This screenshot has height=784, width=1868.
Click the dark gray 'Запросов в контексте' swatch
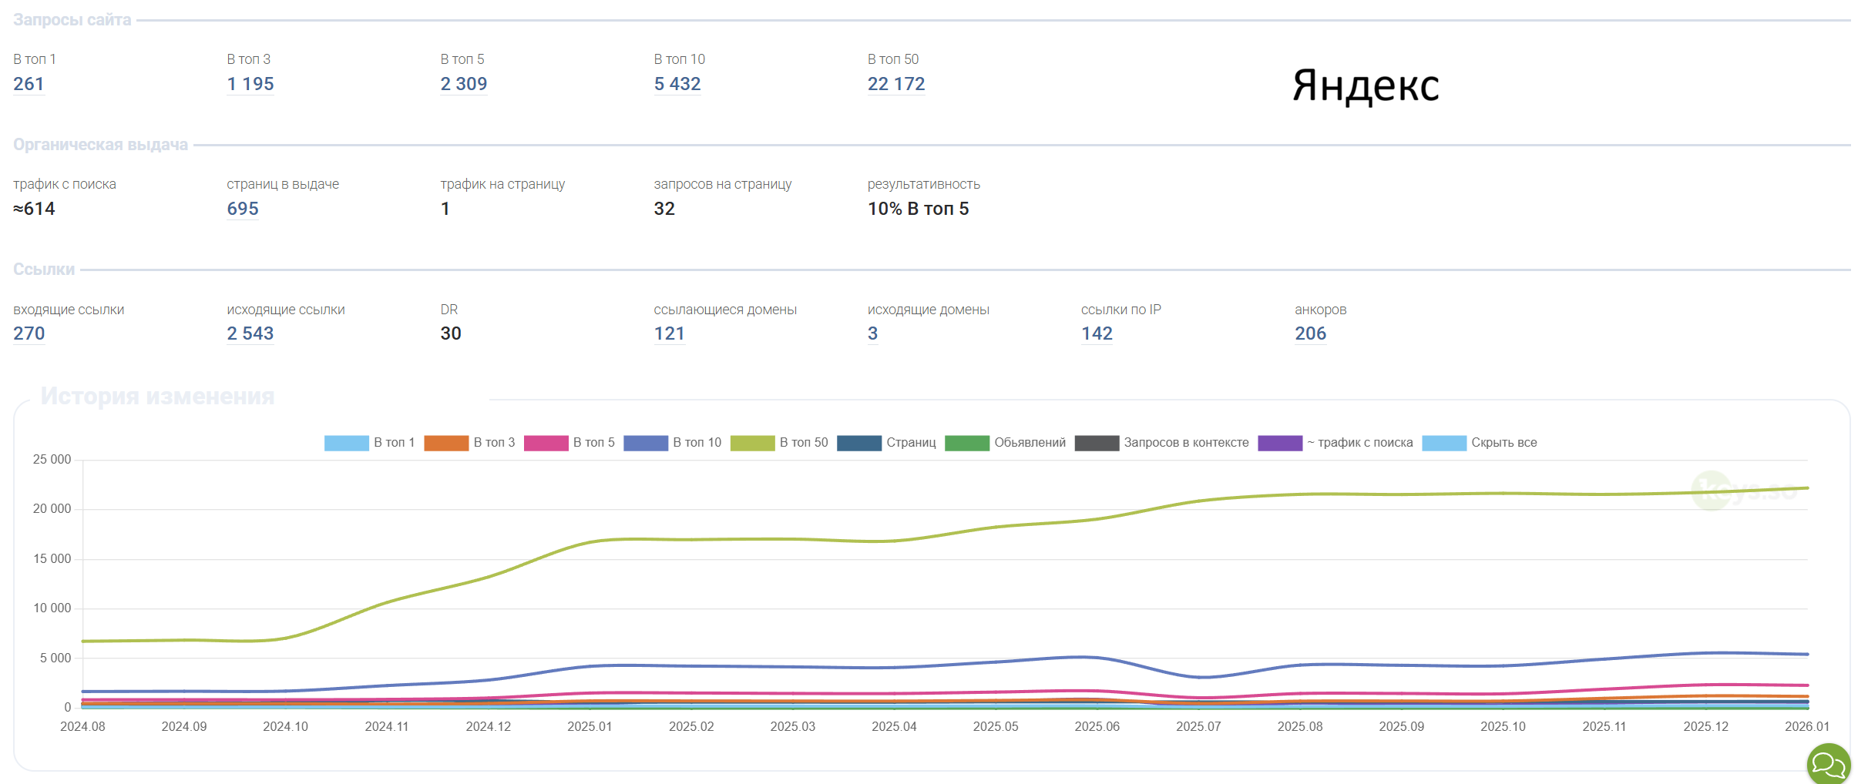click(x=1097, y=443)
